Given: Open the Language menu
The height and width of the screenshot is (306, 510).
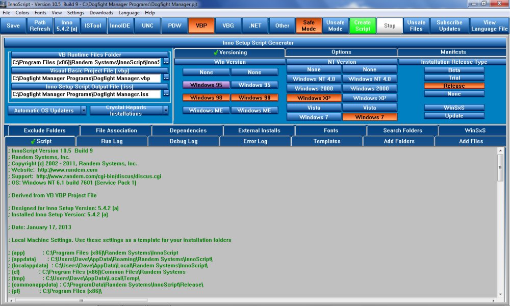Looking at the screenshot, I should click(x=129, y=13).
